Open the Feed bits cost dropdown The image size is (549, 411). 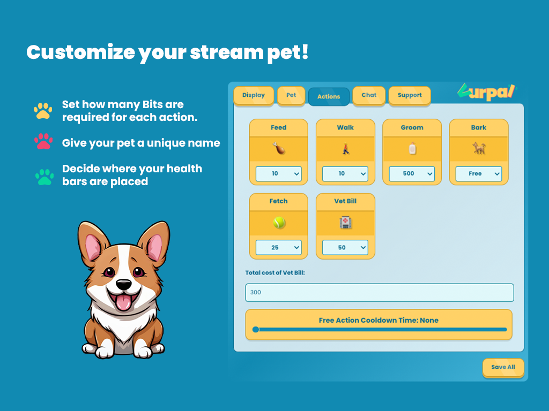(x=278, y=174)
